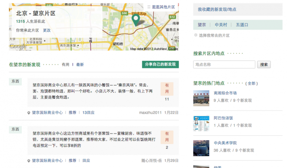This screenshot has height=168, width=287.
Task: Open 逛逛其他片区 list menu
Action: (x=161, y=7)
